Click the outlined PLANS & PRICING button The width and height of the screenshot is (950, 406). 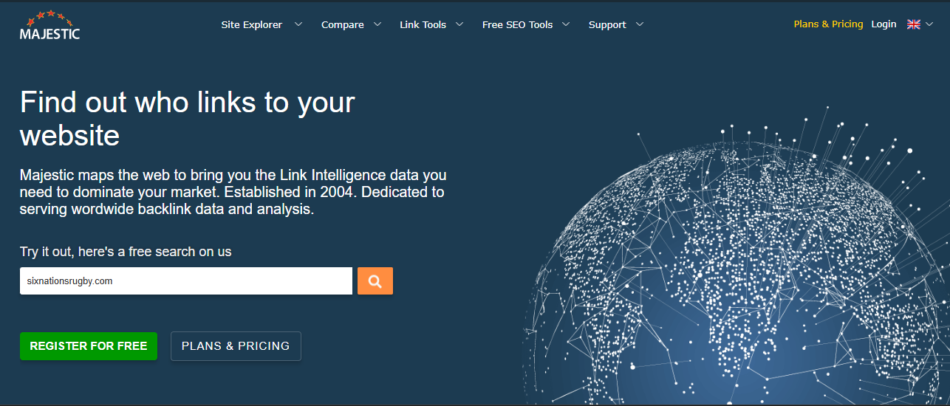236,346
